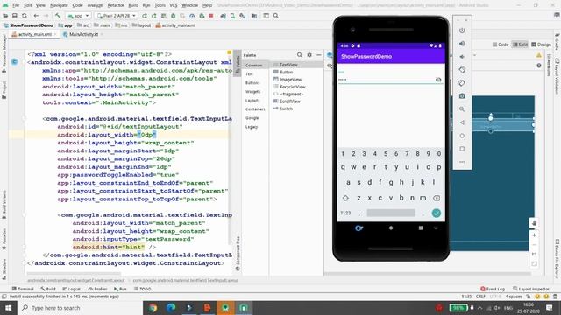Switch editor to Design view mode
This screenshot has width=561, height=315.
pos(541,45)
